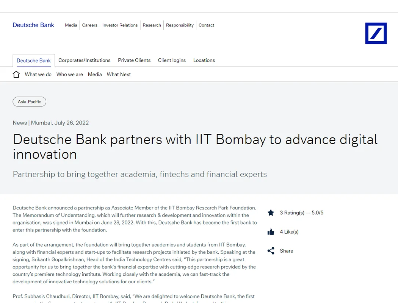Screen dimensions: 398x303
Task: Click the 3 Rating(s) — 5.0/5 text
Action: point(302,213)
